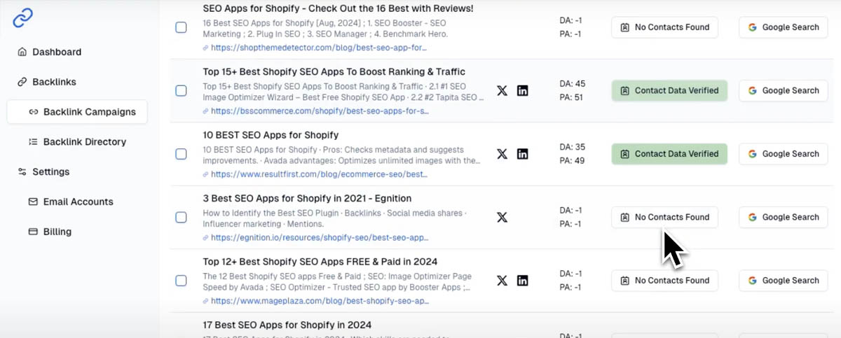The image size is (841, 338).
Task: Click title 'SEO Apps for Shopify - Check Out the 16 Best'
Action: 338,8
